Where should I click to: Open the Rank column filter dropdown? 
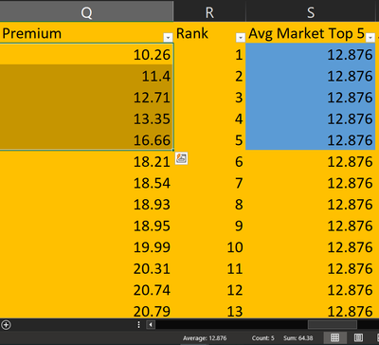[241, 38]
